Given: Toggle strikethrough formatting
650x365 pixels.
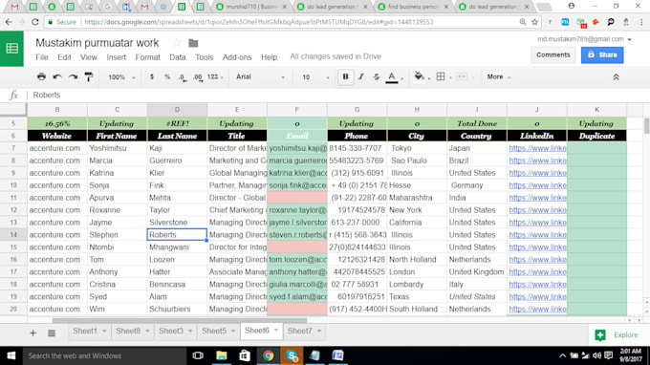Looking at the screenshot, I should (x=377, y=76).
